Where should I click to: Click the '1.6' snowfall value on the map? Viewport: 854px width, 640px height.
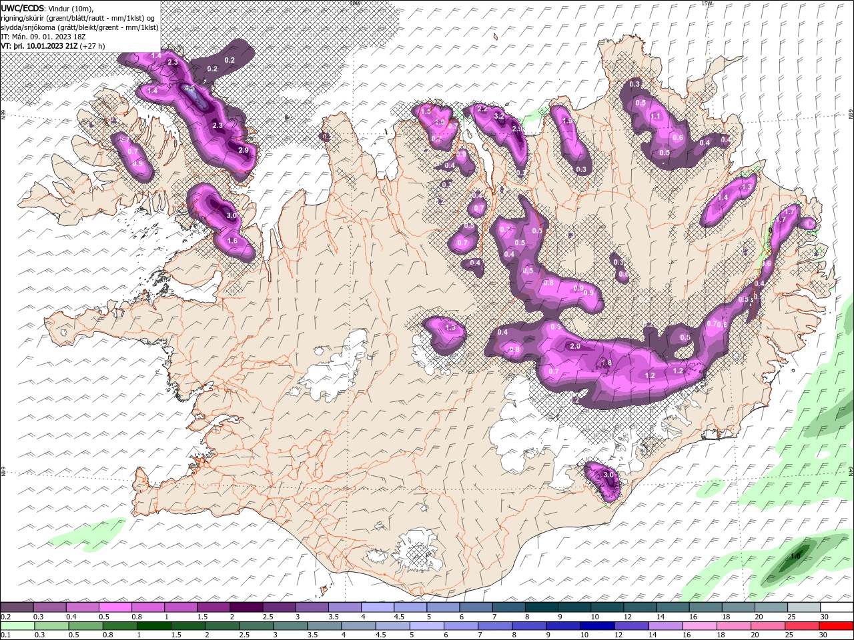tap(232, 241)
